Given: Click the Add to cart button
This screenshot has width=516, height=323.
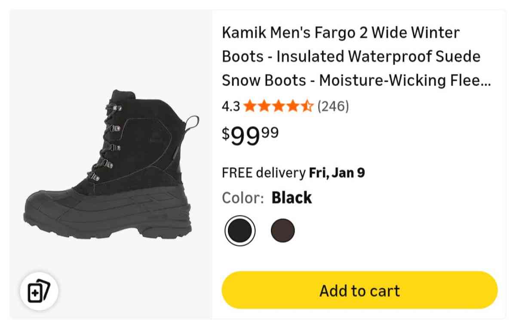Looking at the screenshot, I should click(360, 290).
